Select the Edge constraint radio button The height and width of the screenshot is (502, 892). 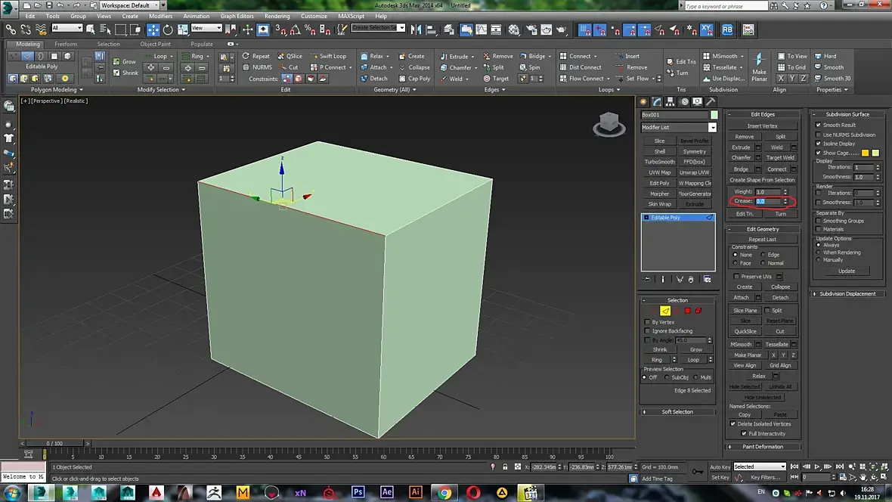(763, 255)
